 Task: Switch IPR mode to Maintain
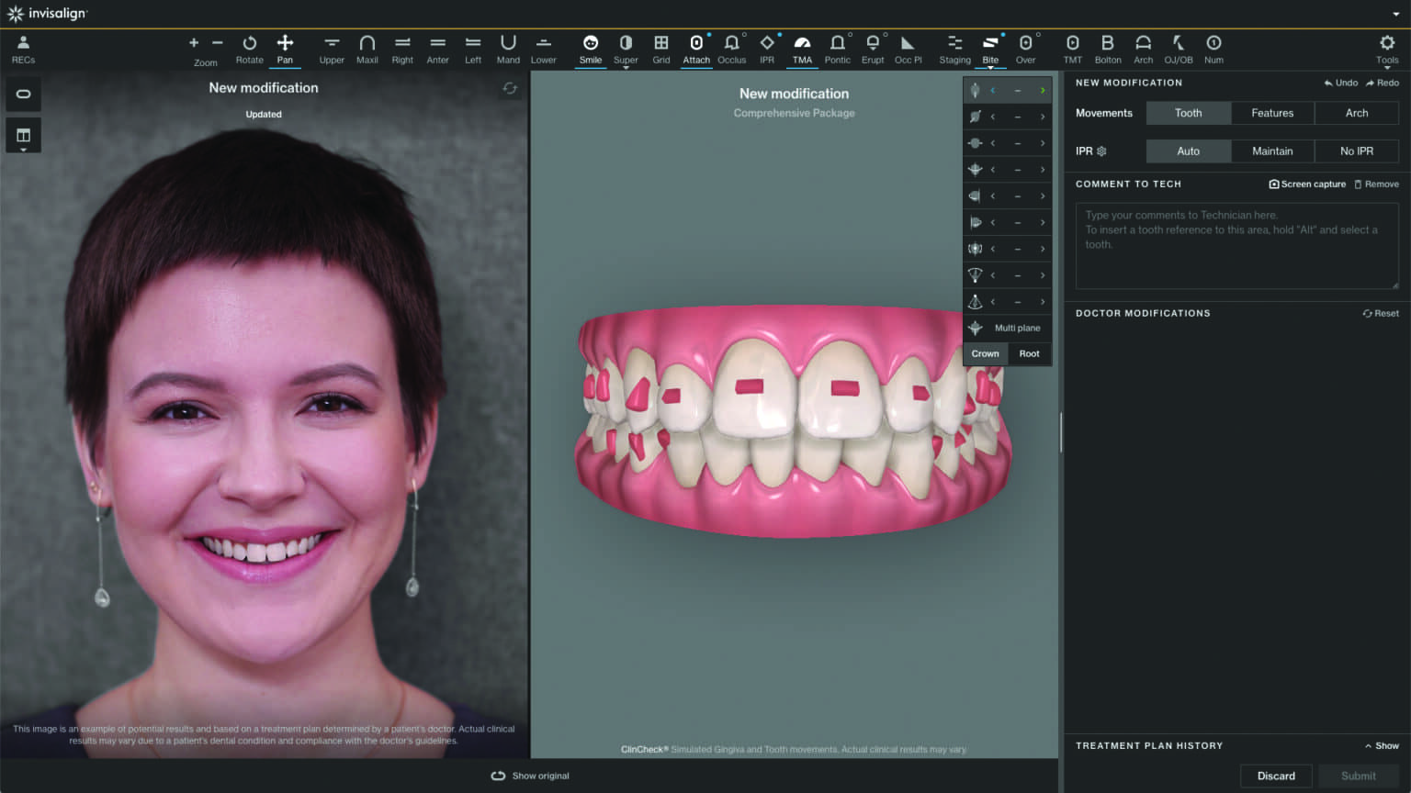pyautogui.click(x=1272, y=151)
